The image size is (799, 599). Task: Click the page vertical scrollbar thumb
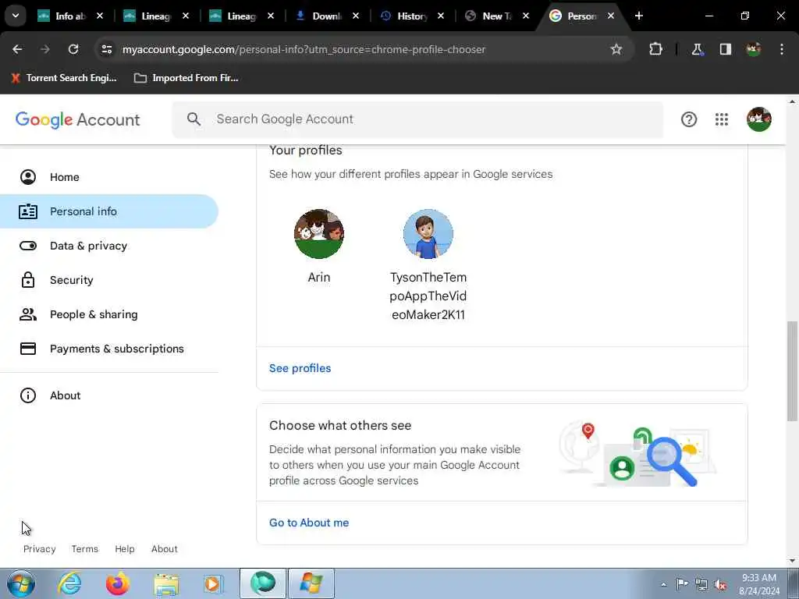(792, 370)
